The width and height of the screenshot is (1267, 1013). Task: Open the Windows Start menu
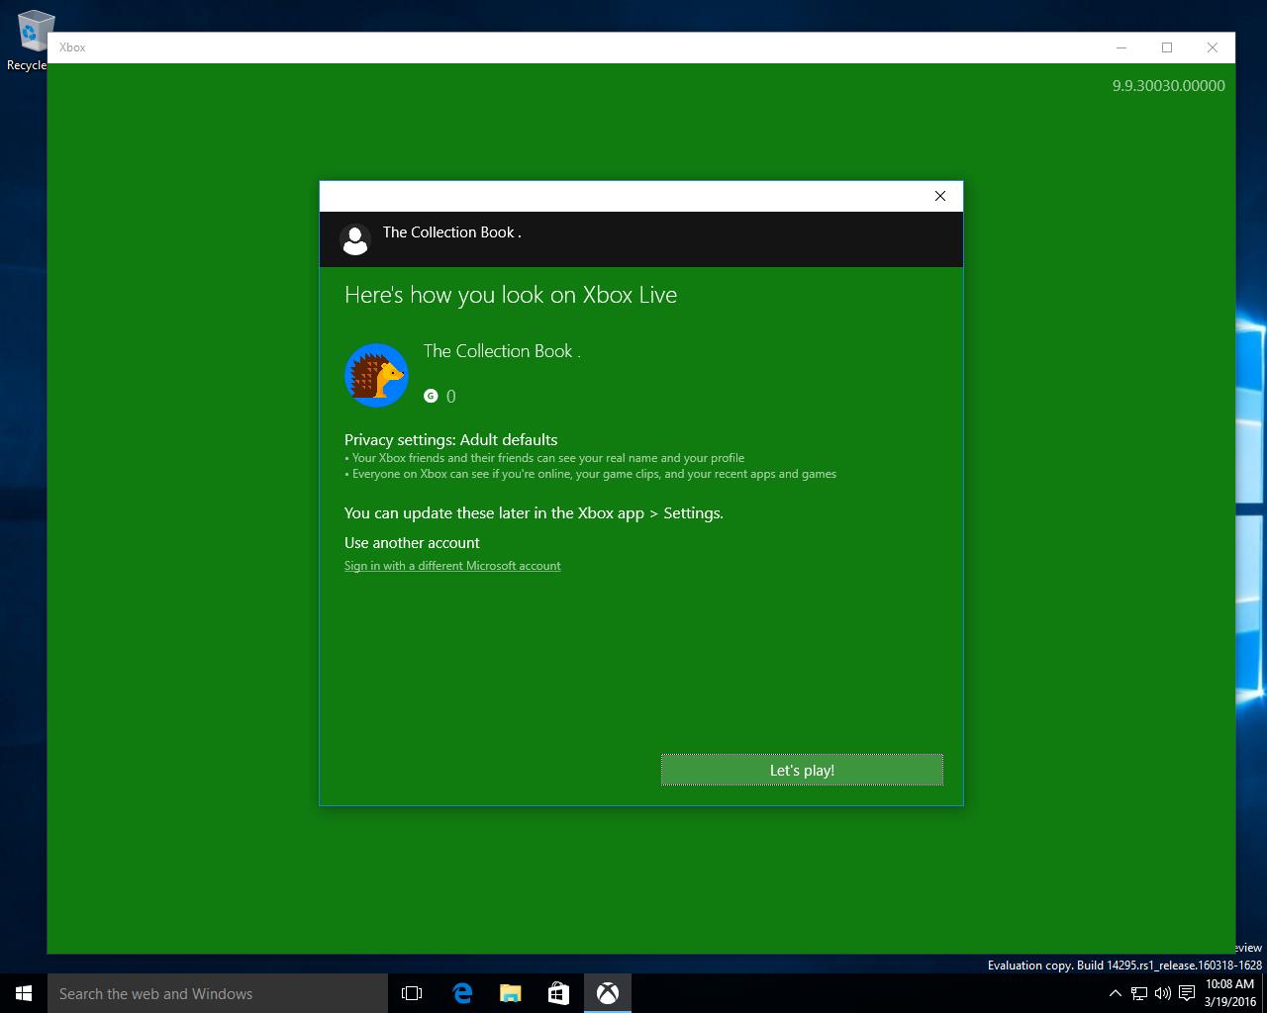coord(24,993)
